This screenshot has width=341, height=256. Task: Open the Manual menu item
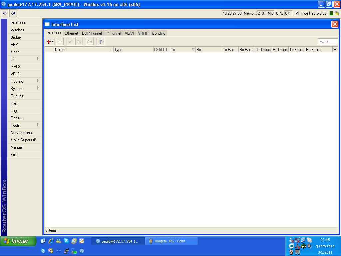[x=25, y=147]
